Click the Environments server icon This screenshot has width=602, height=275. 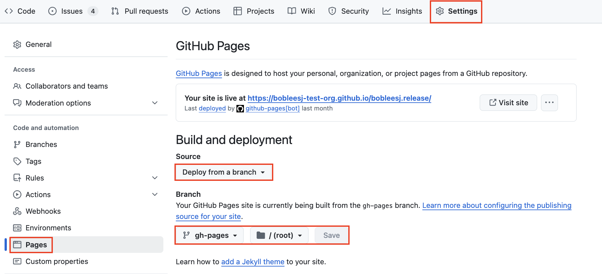(17, 228)
